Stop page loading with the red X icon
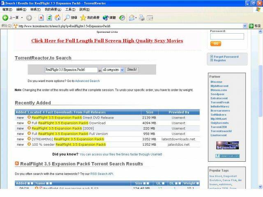The image size is (263, 197). (41, 18)
